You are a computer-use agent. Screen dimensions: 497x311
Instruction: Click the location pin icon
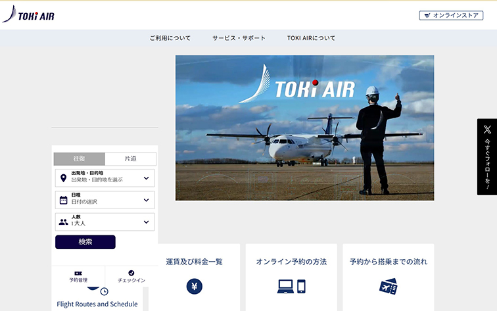coord(63,178)
